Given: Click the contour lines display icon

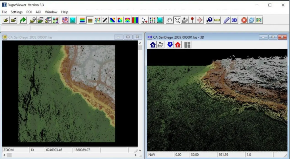Looking at the screenshot, I should click(x=65, y=20).
